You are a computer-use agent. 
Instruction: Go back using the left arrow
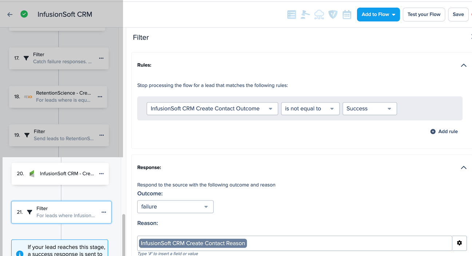pos(10,15)
